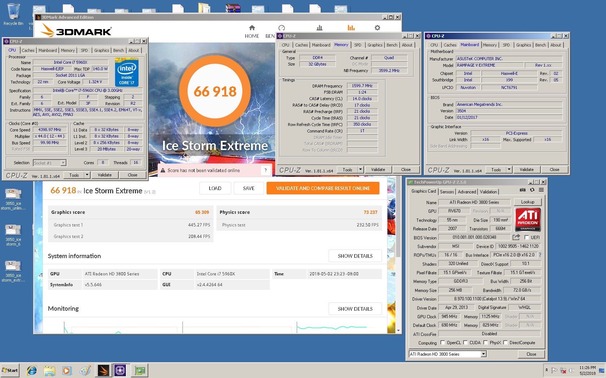Viewport: 606px width, 378px height.
Task: Toggle CUDA computing checkbox
Action: click(x=465, y=343)
